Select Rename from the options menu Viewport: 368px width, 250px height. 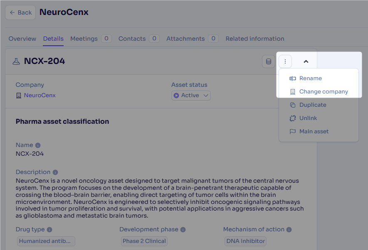tap(310, 78)
